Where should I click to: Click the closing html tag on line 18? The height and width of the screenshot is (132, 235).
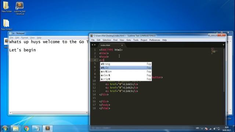(x=105, y=109)
